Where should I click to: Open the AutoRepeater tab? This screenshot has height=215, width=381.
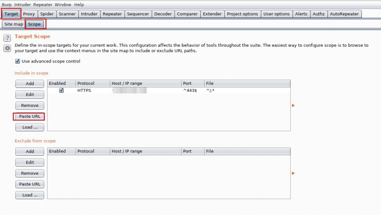click(344, 14)
